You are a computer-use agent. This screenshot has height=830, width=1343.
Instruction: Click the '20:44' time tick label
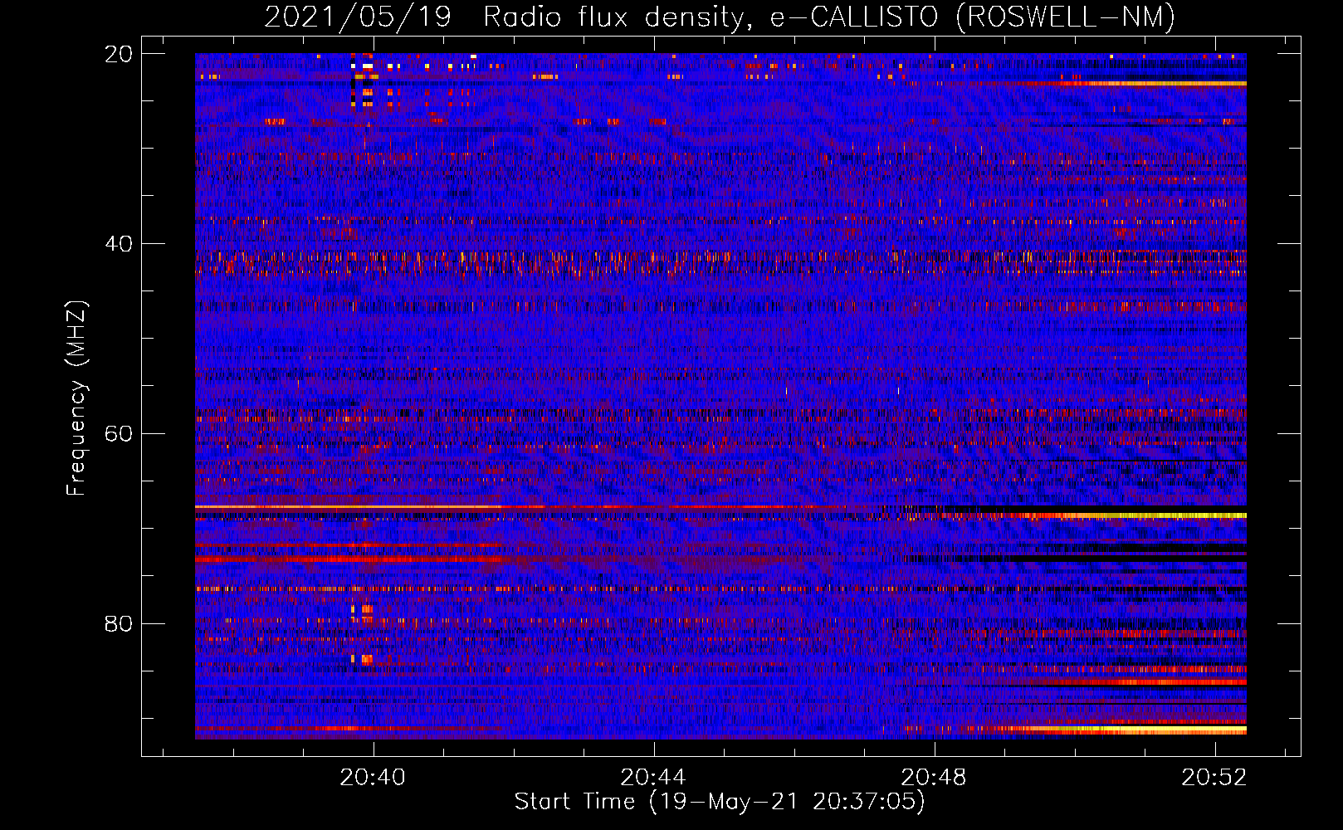click(654, 777)
